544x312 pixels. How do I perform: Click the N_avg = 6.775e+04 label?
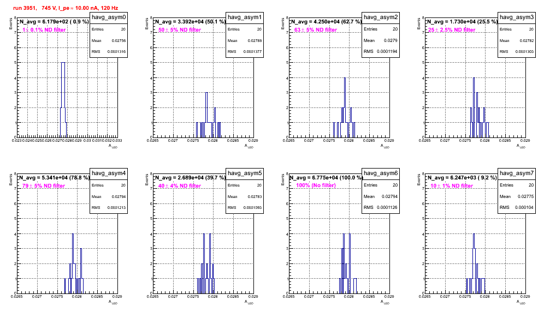coord(326,177)
